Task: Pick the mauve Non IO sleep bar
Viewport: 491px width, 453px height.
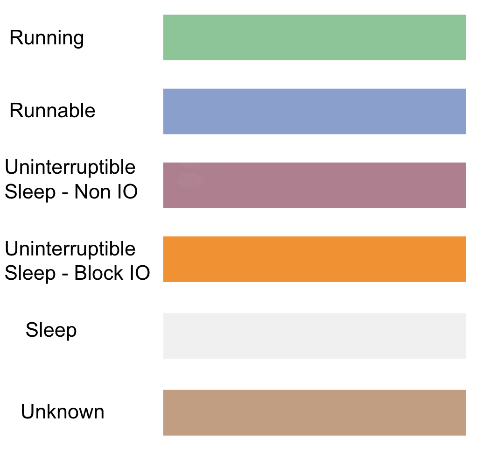Action: click(314, 185)
